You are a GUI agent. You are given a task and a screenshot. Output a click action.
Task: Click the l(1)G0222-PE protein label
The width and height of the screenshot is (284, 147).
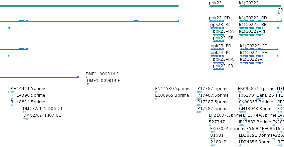[254, 53]
